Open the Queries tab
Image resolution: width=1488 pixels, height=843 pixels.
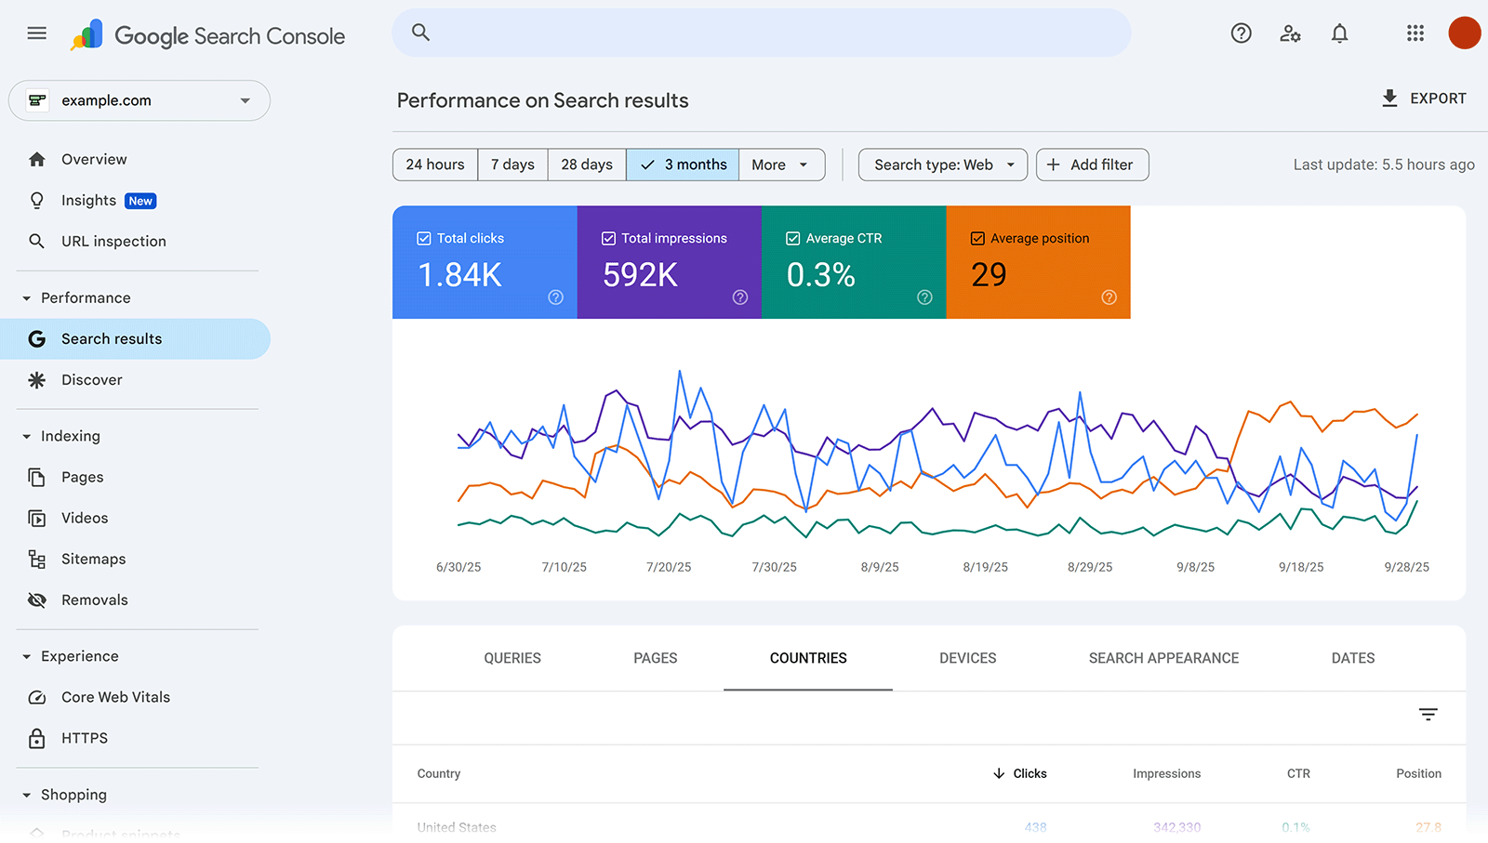pyautogui.click(x=511, y=658)
